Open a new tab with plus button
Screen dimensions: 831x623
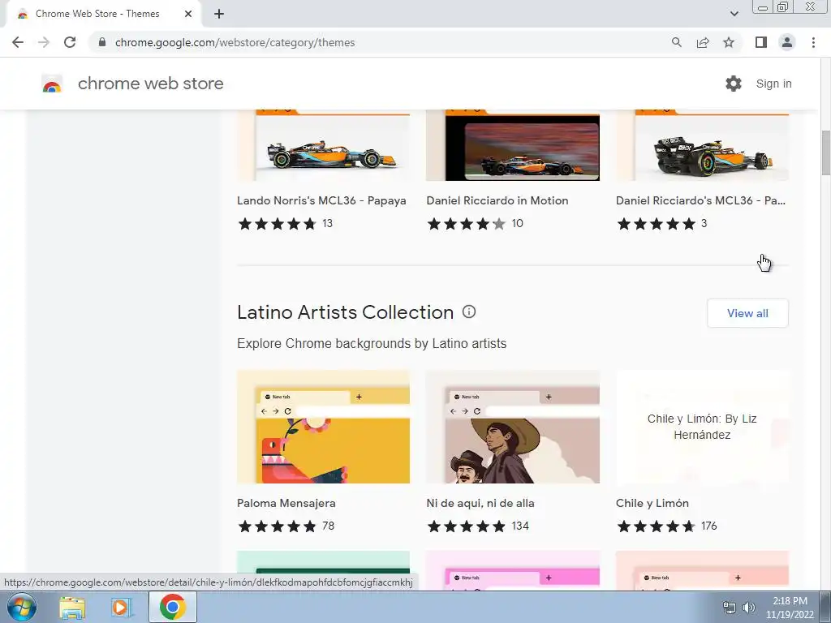pyautogui.click(x=219, y=14)
